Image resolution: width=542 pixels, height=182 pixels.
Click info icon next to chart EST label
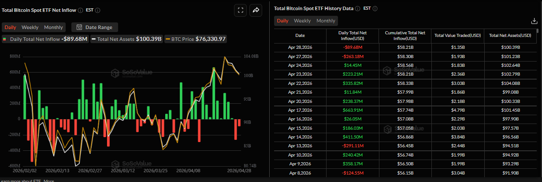coord(97,10)
